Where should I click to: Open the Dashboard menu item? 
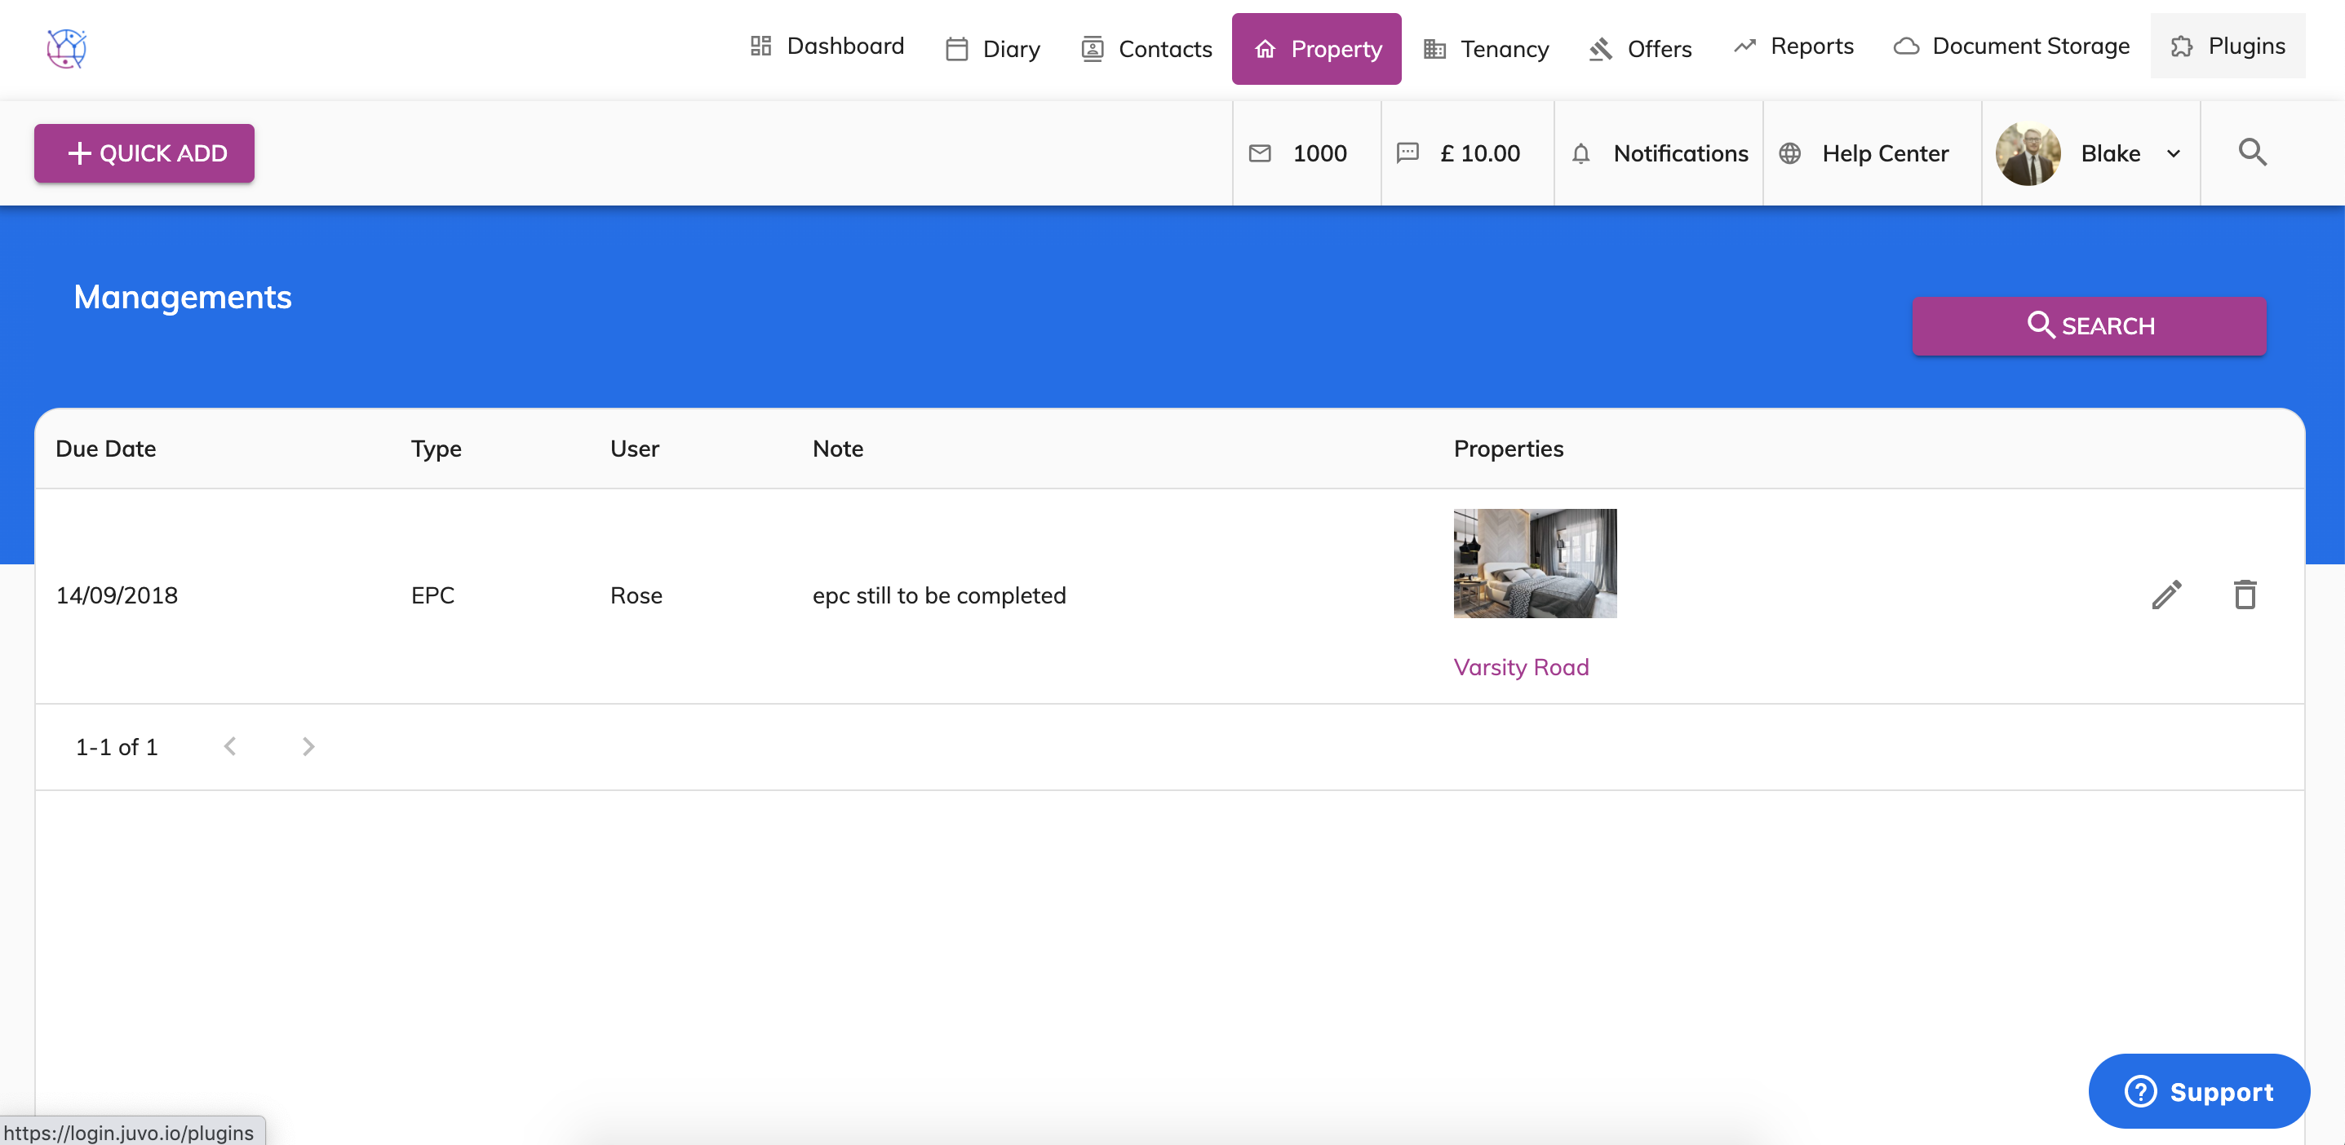tap(827, 46)
